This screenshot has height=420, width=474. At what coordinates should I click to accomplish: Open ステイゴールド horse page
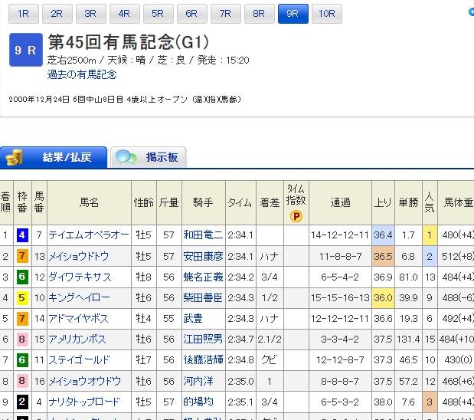(x=79, y=359)
